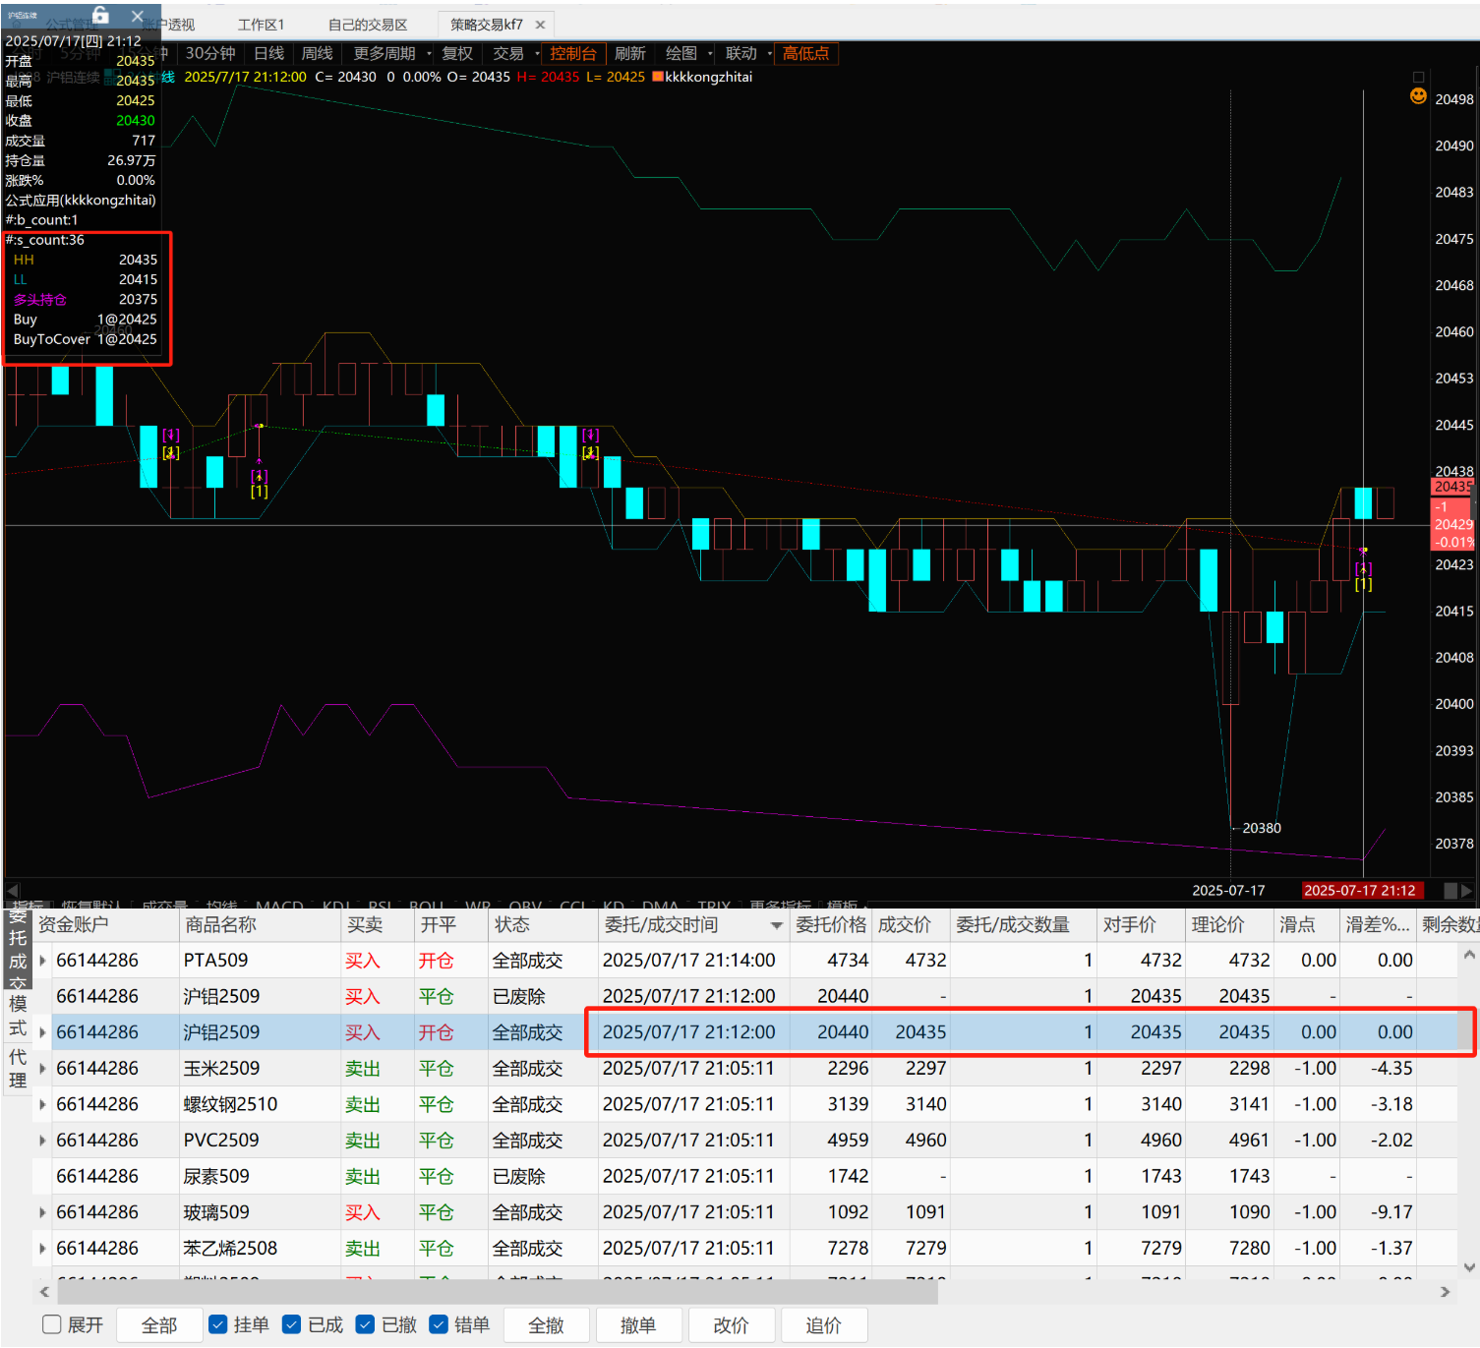Click the table horizontal scroll-right arrow
Viewport: 1480px width, 1348px height.
tap(1445, 1292)
